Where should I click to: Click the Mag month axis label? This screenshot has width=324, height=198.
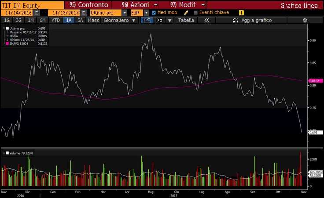[151, 192]
